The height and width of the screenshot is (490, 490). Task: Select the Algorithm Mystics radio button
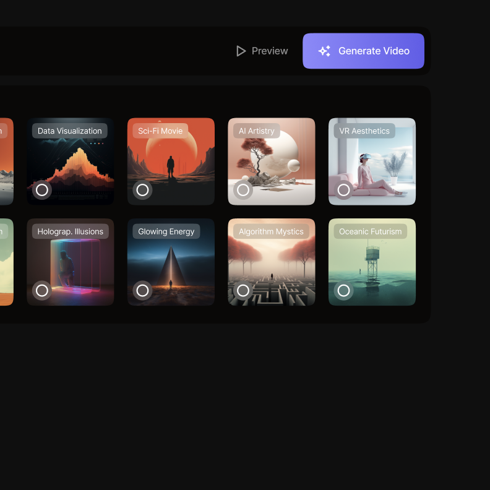(x=243, y=290)
